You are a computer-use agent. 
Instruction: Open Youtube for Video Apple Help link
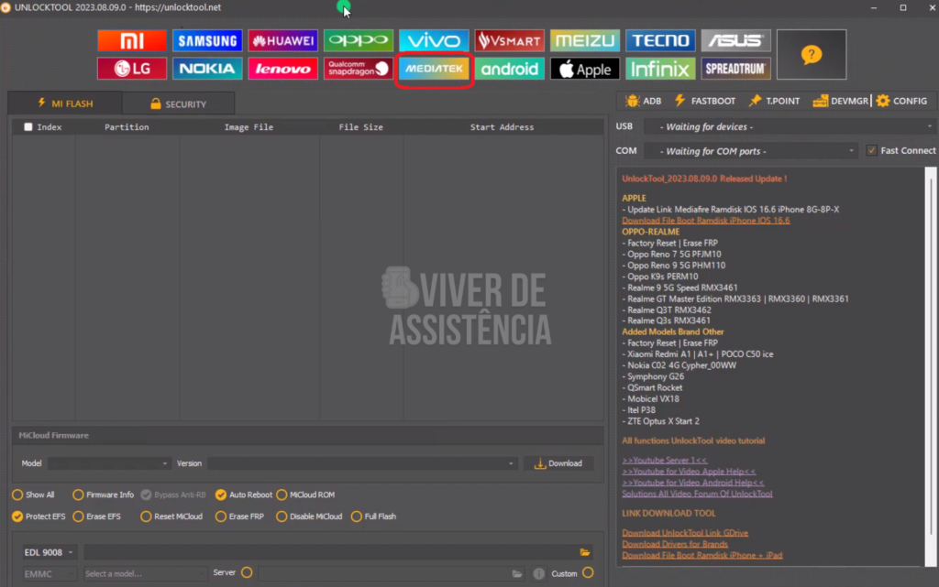(689, 472)
